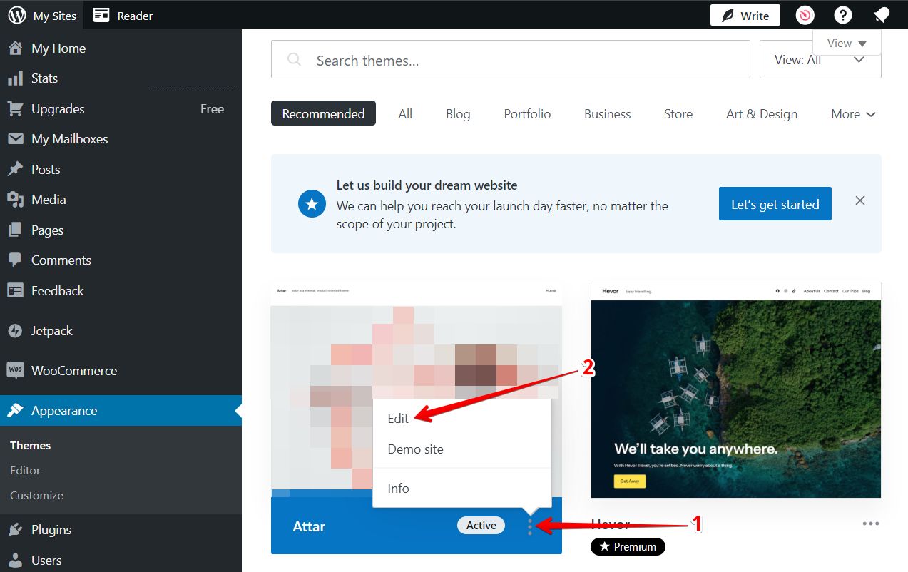Select the Media sidebar icon
This screenshot has width=908, height=572.
coord(14,200)
